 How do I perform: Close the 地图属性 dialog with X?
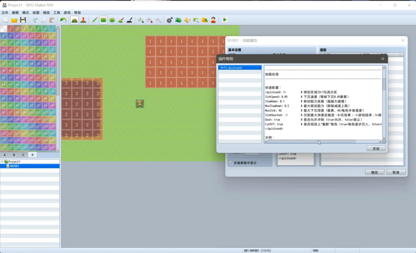coord(402,41)
